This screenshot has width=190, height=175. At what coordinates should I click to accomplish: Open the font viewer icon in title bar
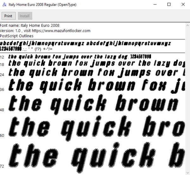[4, 5]
